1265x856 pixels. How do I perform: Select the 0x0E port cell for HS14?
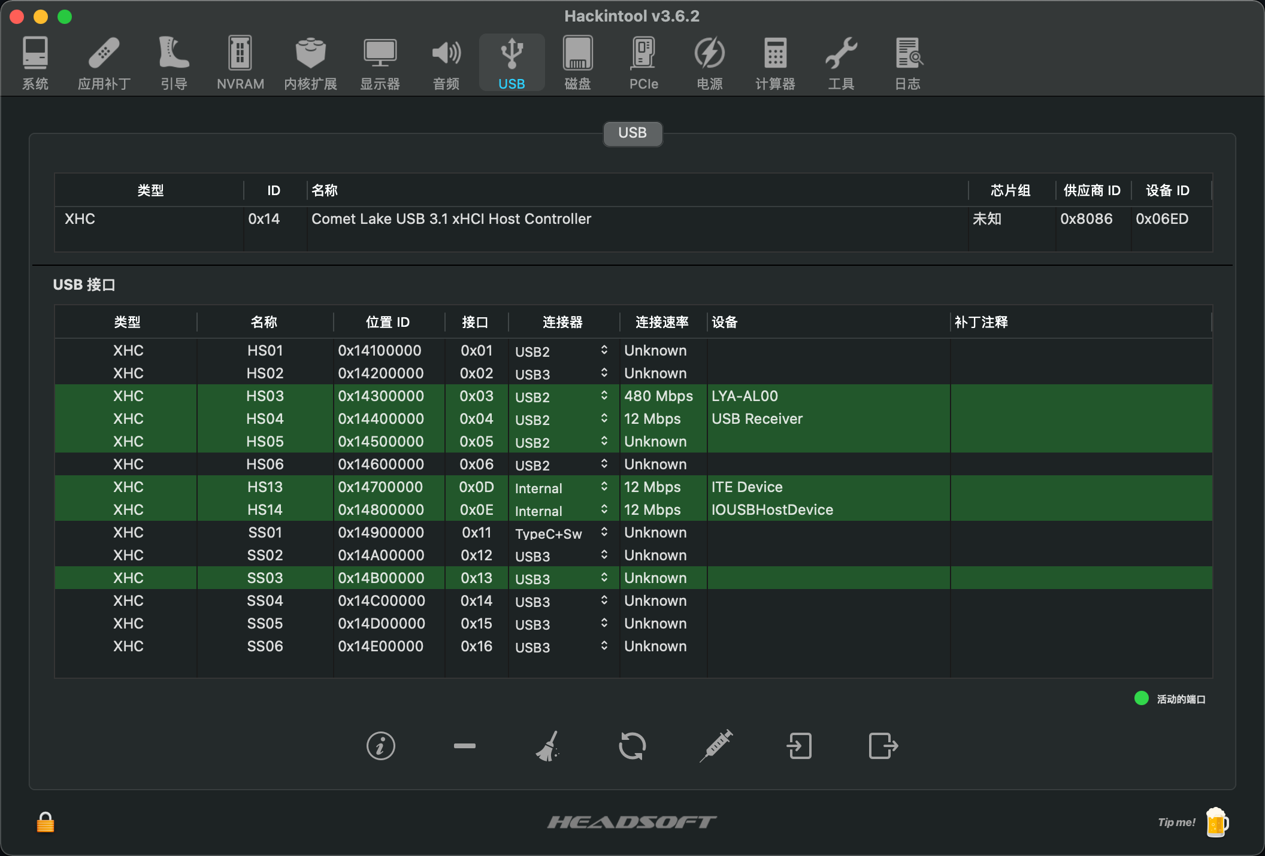pos(476,510)
